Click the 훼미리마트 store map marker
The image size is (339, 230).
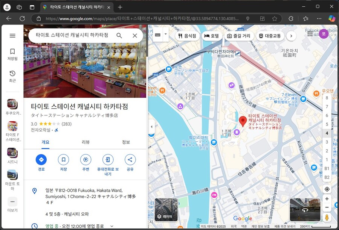coord(214,142)
